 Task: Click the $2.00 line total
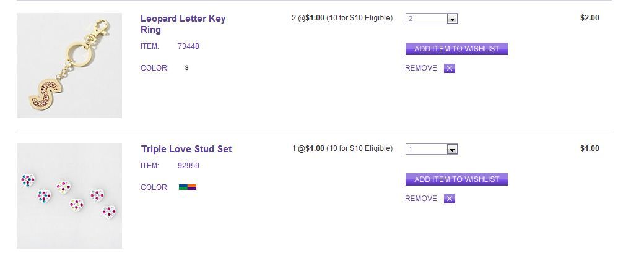[589, 18]
